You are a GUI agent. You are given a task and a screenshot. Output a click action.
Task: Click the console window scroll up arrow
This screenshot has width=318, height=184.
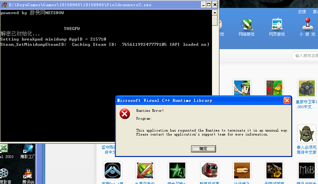215,13
